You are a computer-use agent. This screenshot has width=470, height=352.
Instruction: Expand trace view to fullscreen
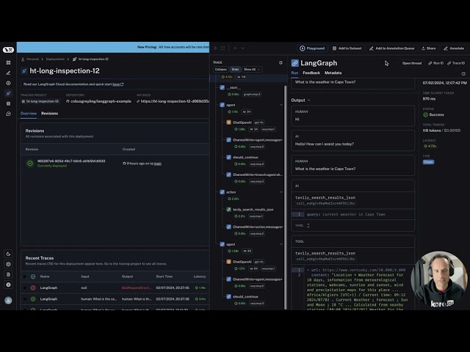coord(223,48)
